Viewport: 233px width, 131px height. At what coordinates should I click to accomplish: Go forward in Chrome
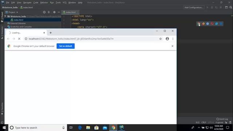point(14,39)
